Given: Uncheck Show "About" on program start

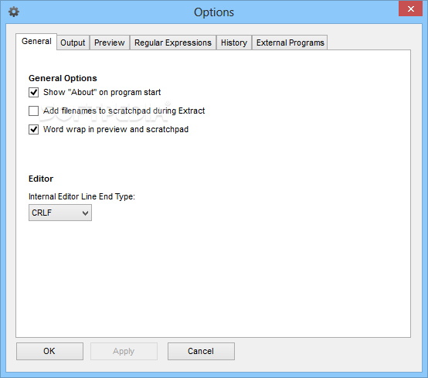Looking at the screenshot, I should pos(33,92).
